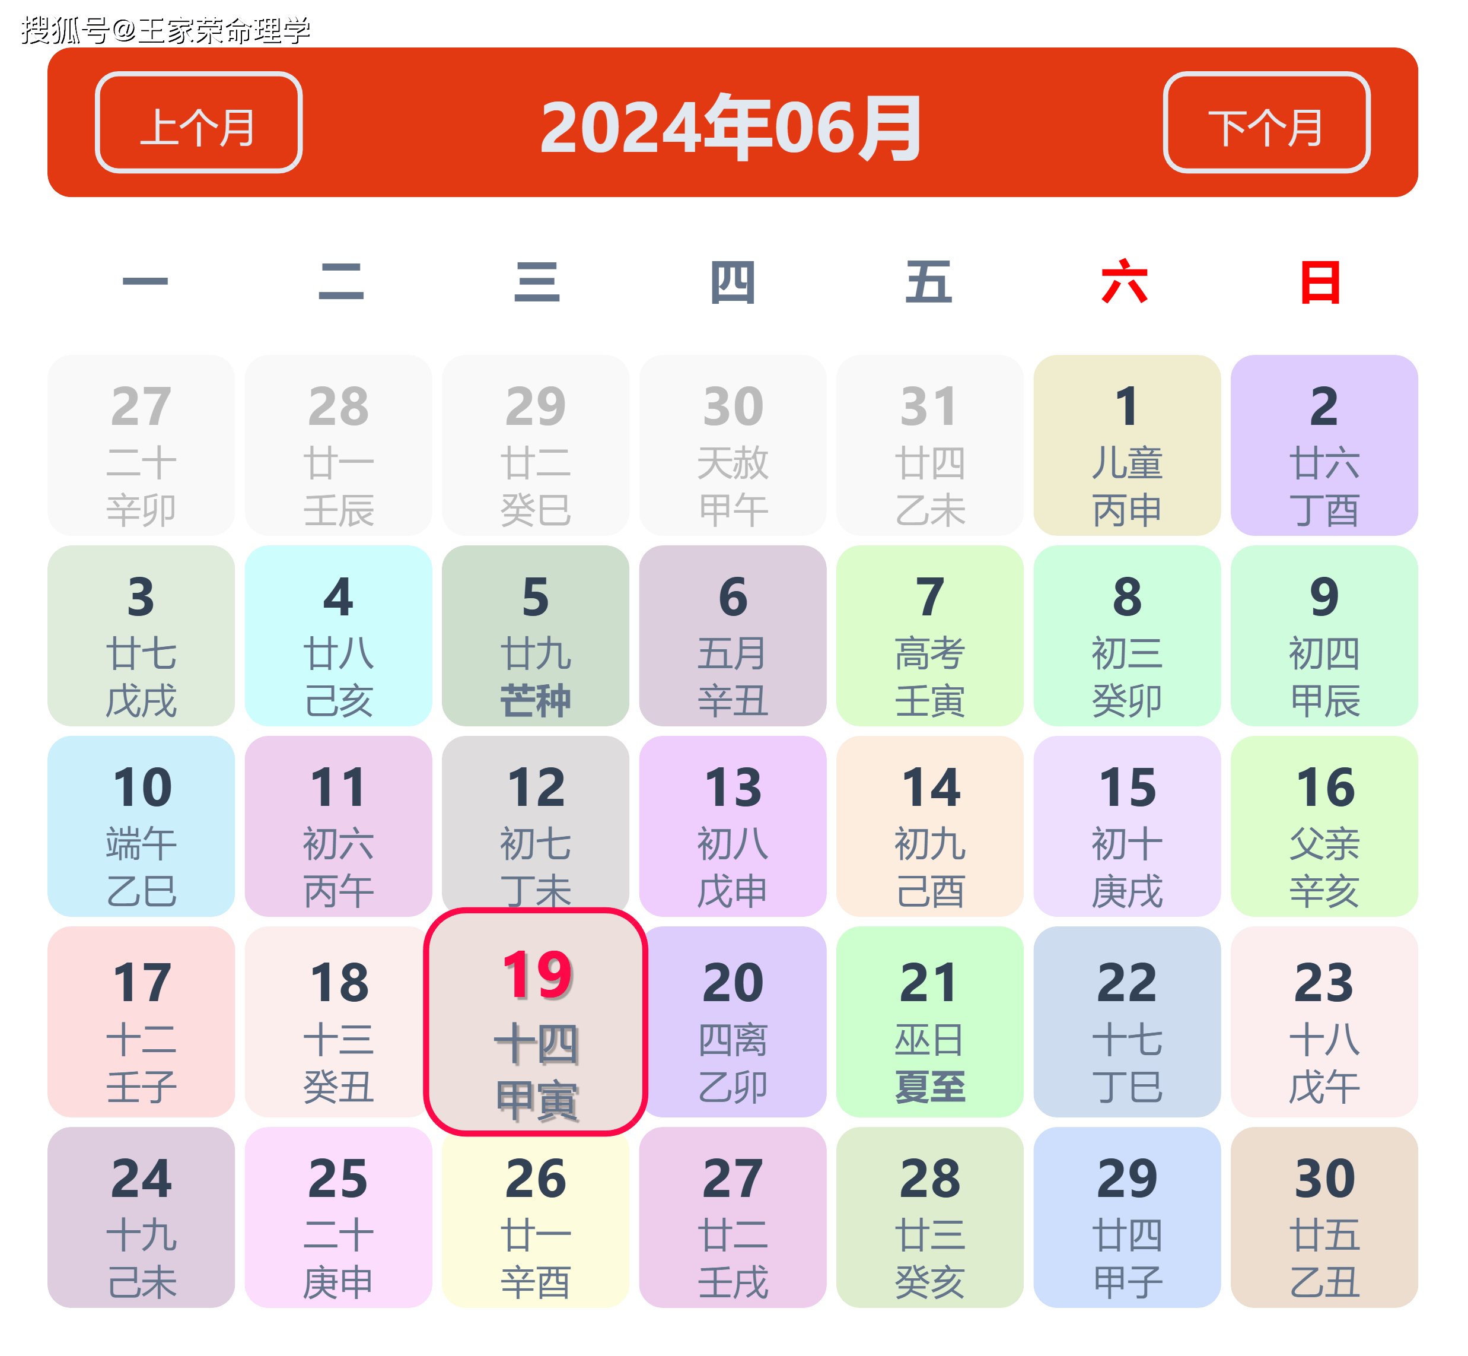Screen dimensions: 1468x1356
Task: Select June 9 初四 甲辰 date
Action: [1325, 636]
